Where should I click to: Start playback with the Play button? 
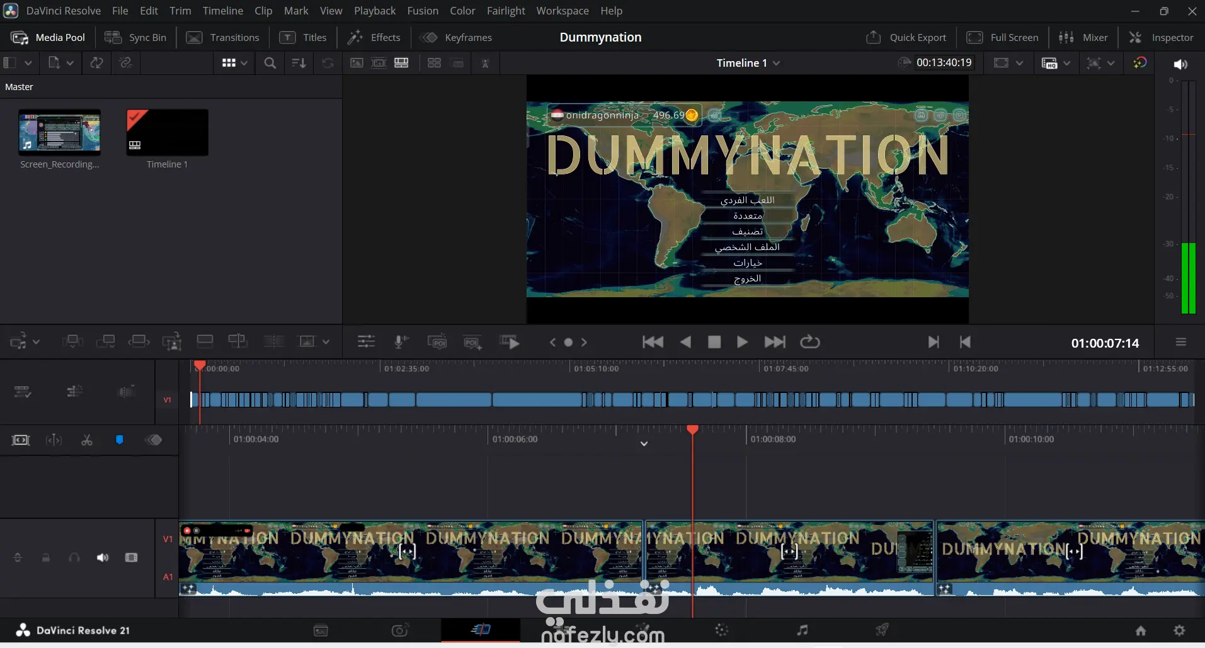click(742, 342)
